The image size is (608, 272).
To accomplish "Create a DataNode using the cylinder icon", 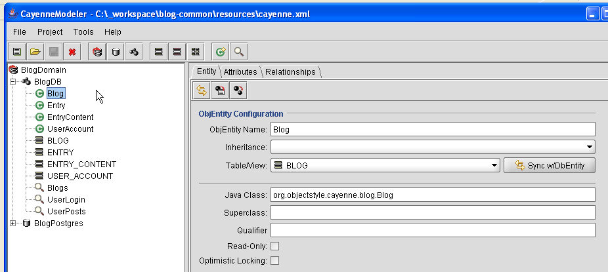I will pos(116,52).
